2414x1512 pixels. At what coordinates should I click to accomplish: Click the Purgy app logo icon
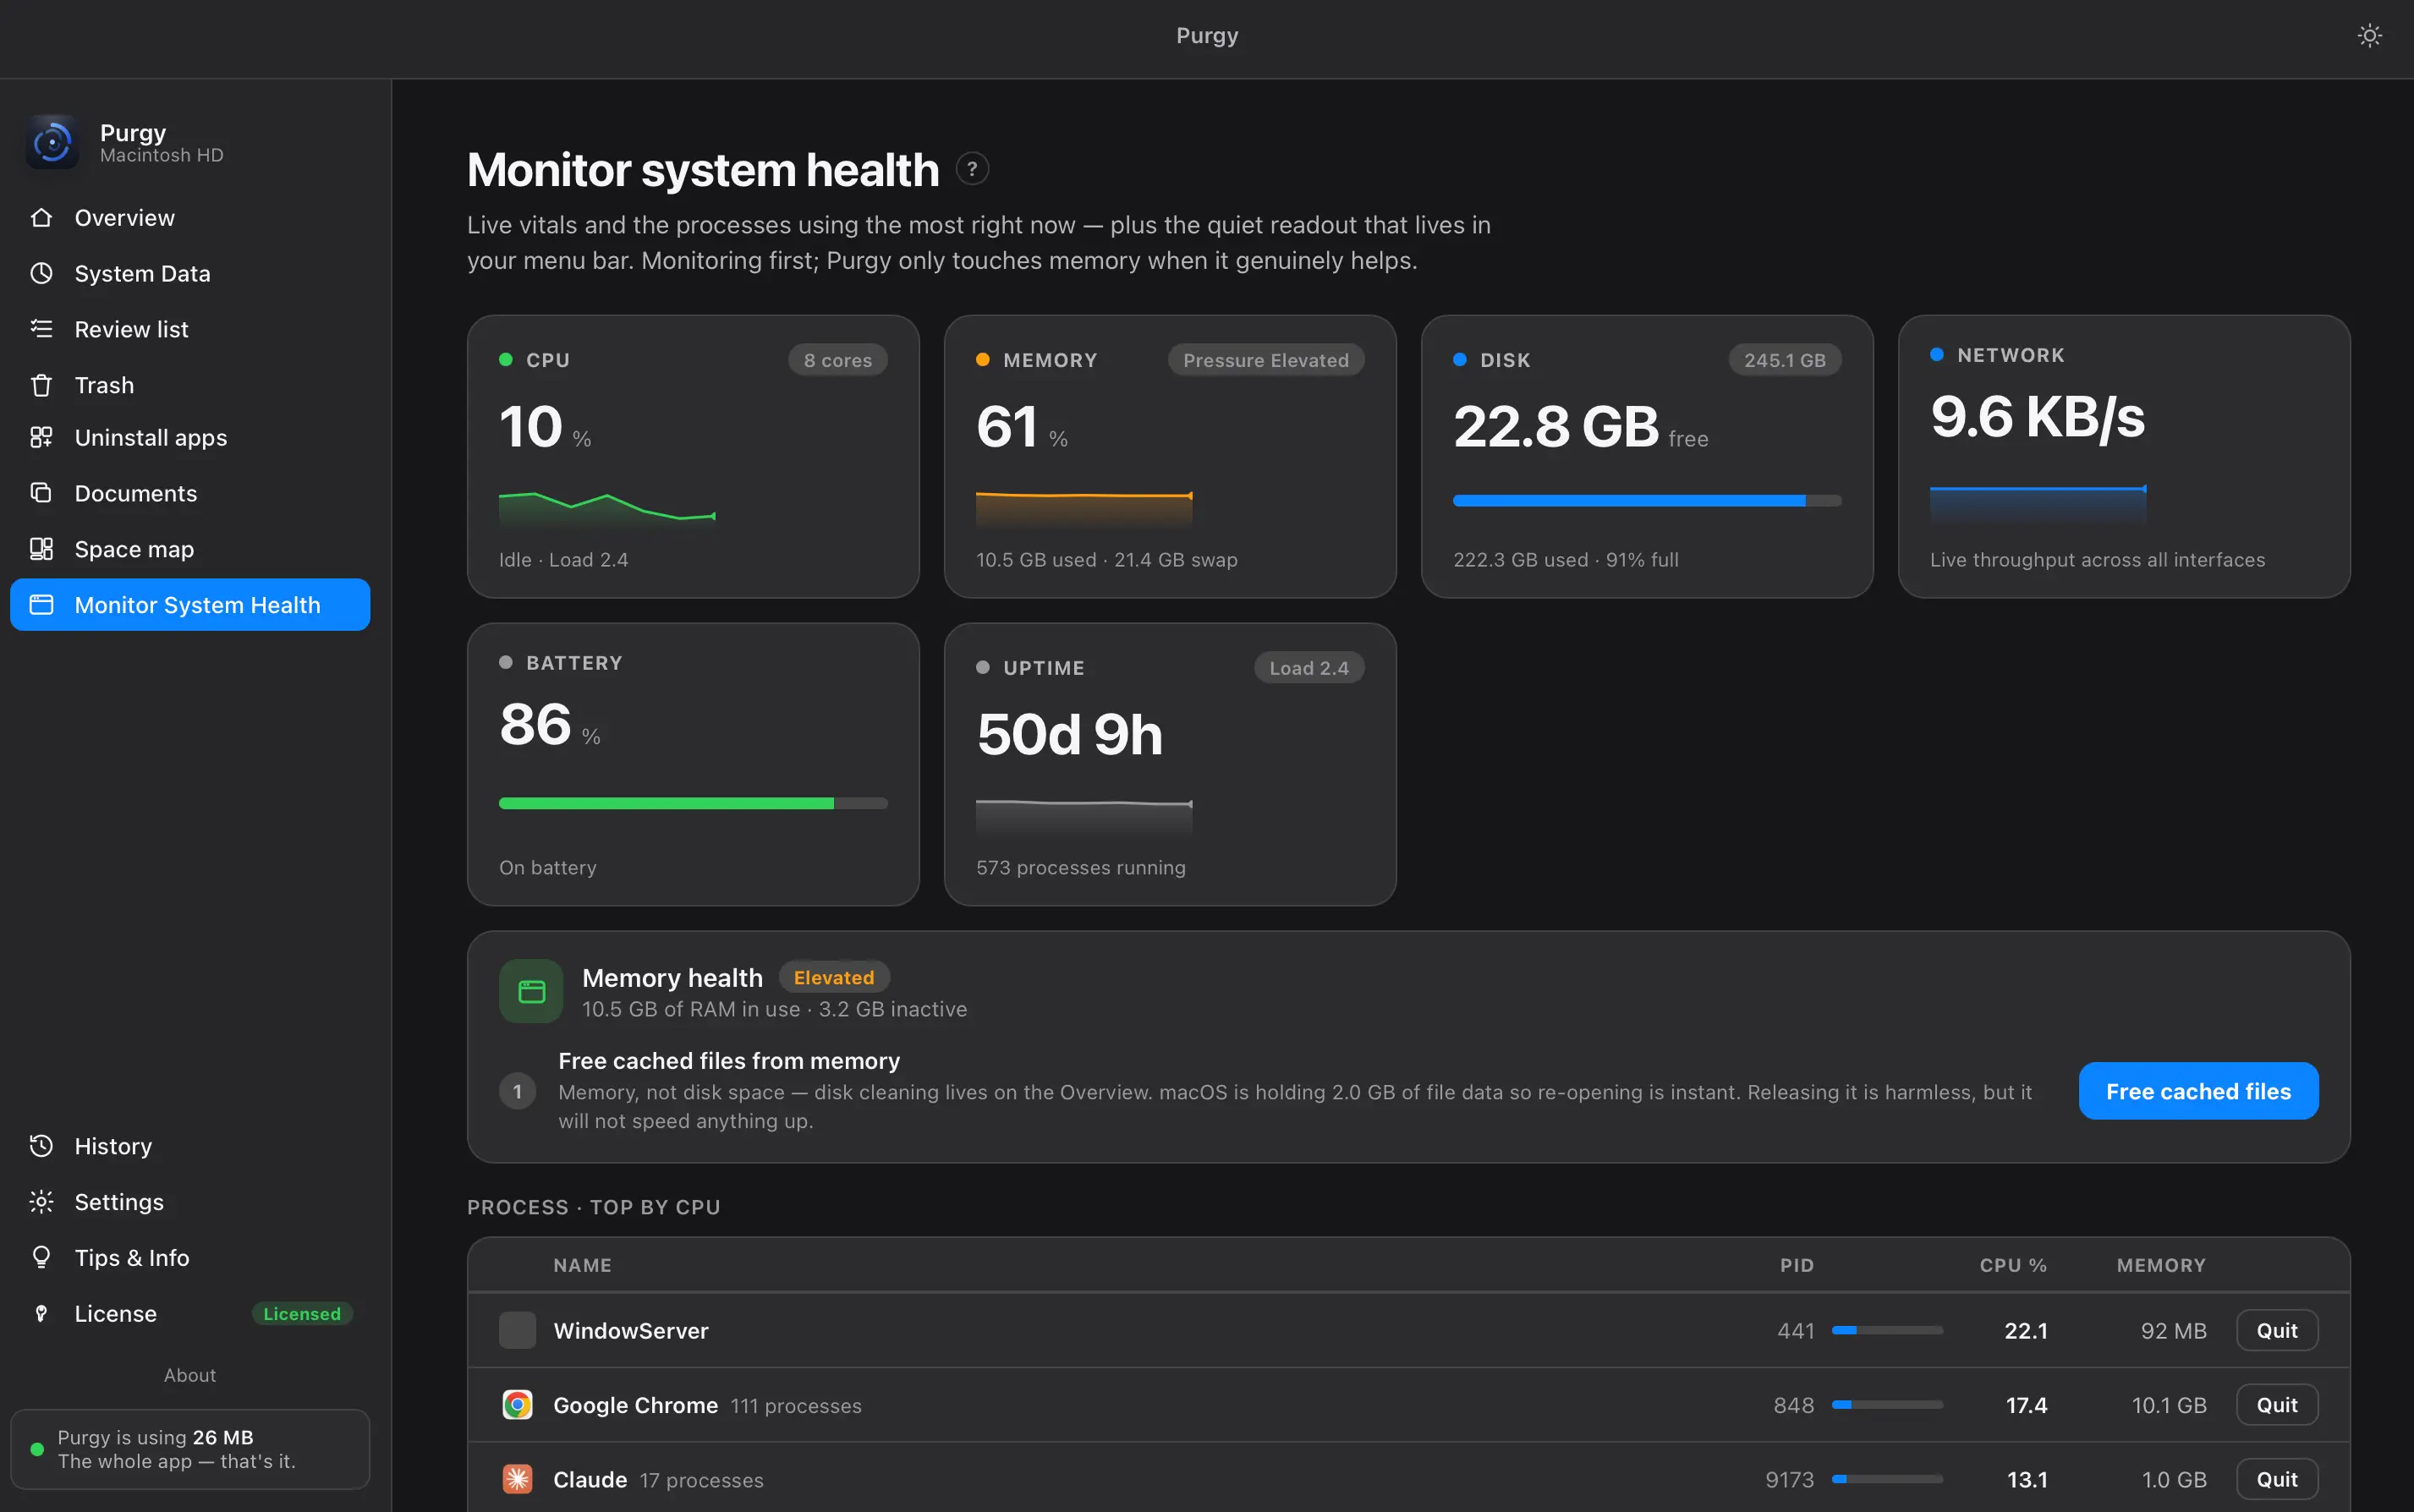[53, 142]
